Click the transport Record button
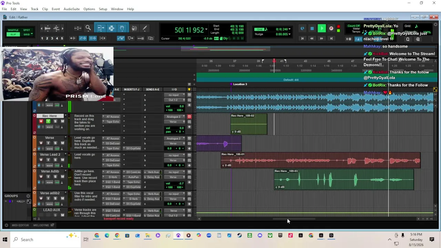The width and height of the screenshot is (441, 248). point(331,29)
